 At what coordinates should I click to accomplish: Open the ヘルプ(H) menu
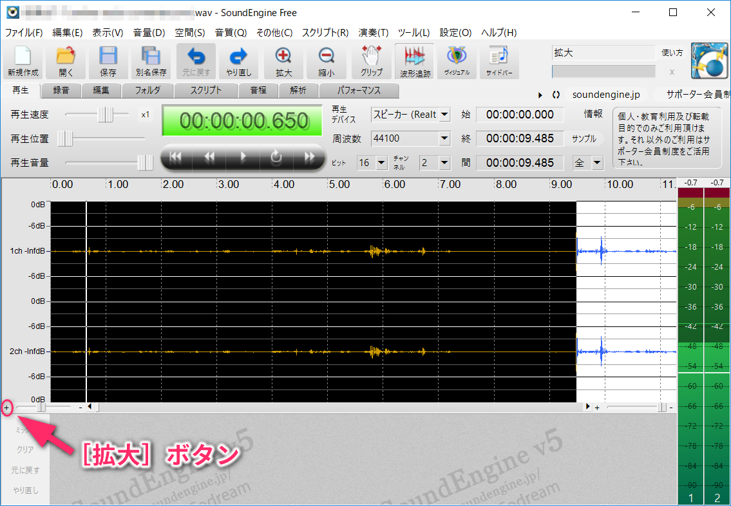pos(499,33)
